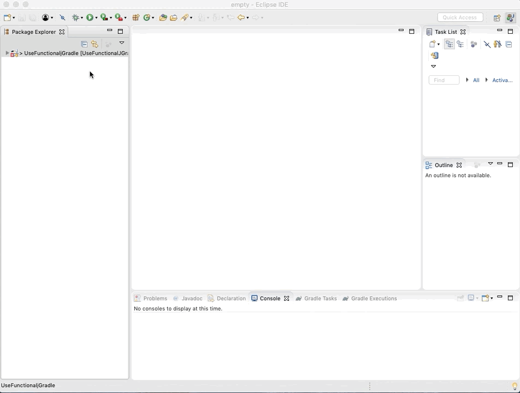Select the Outline tab
This screenshot has height=393, width=520.
(444, 165)
